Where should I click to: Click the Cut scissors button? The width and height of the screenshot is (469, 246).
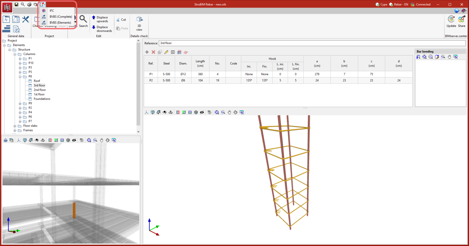click(x=121, y=20)
